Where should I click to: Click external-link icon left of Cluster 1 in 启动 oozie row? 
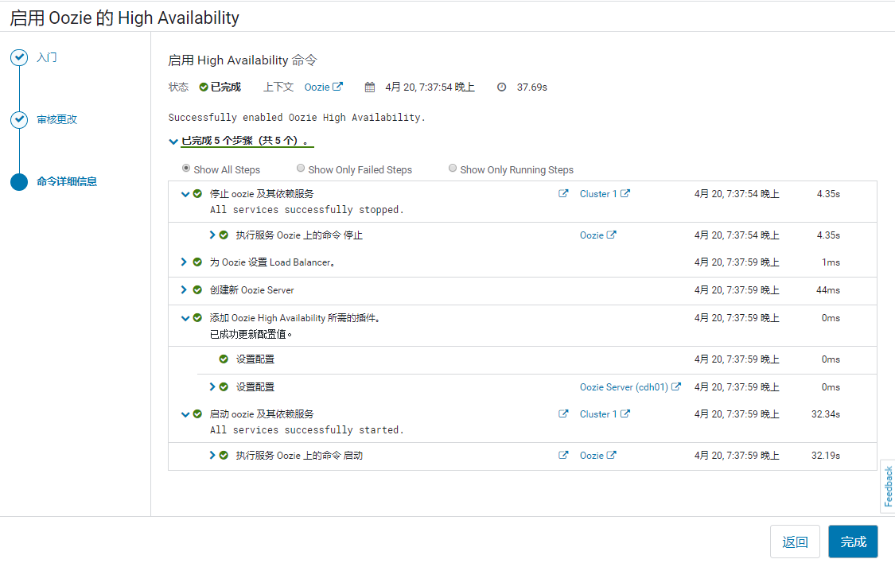[x=563, y=414]
